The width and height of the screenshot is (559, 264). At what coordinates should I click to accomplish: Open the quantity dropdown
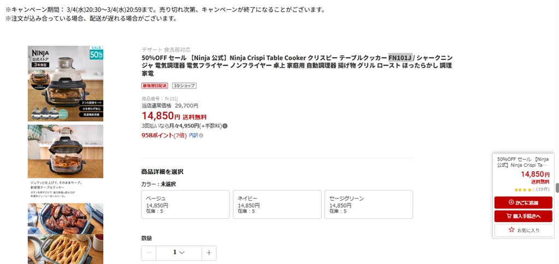pos(179,253)
